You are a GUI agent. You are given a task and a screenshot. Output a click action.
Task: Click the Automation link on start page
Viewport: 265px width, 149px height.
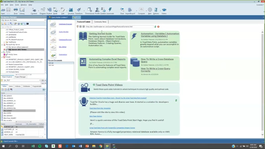point(63,54)
